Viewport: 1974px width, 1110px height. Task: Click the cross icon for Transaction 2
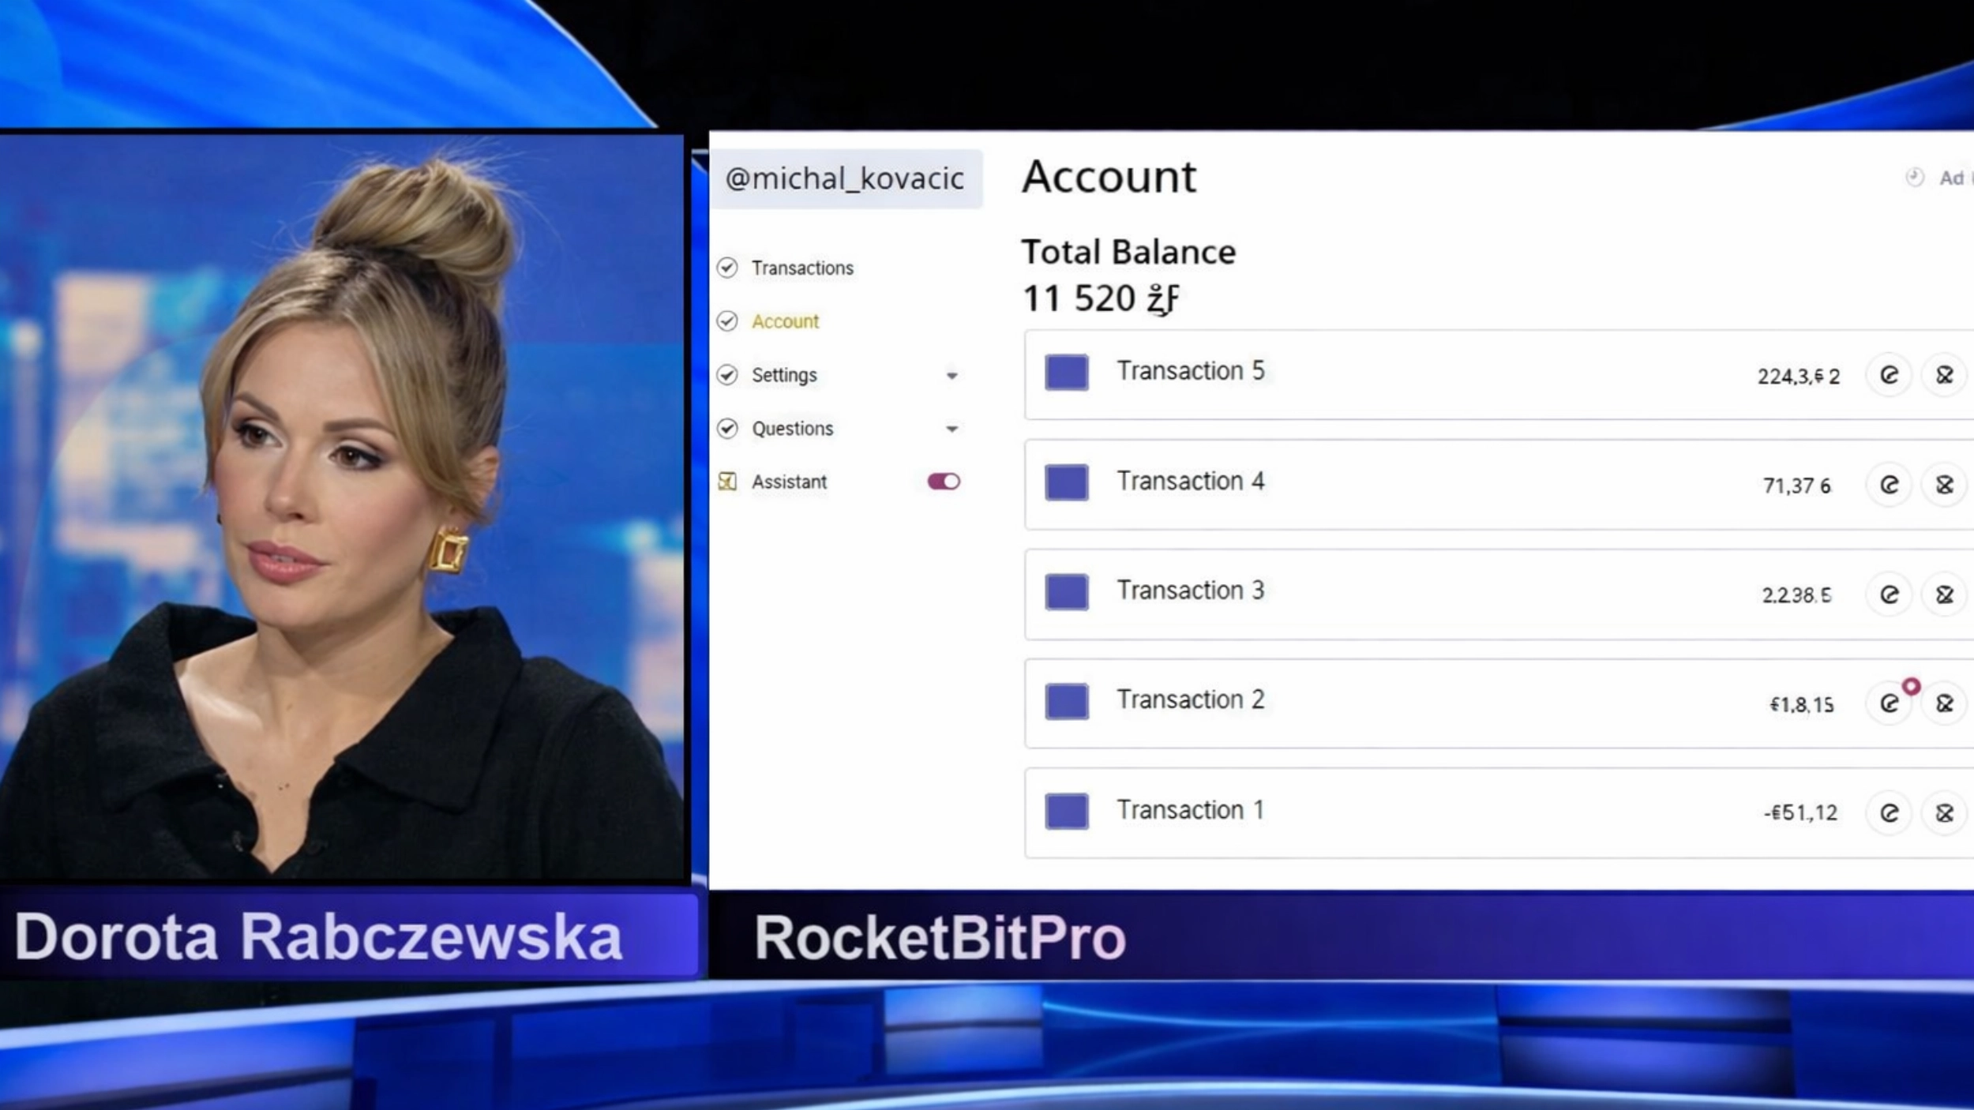pos(1945,703)
